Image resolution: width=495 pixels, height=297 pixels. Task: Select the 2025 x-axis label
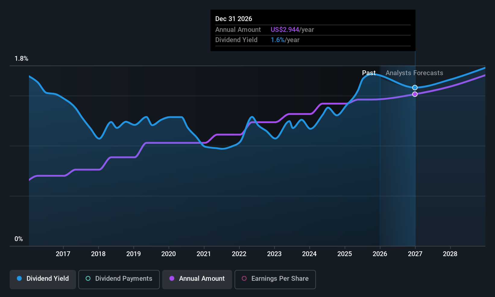tap(345, 254)
